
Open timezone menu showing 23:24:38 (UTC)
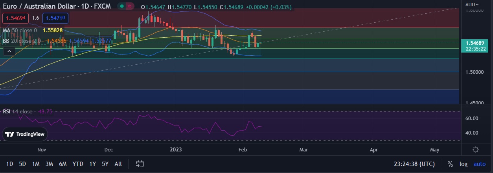coord(414,164)
